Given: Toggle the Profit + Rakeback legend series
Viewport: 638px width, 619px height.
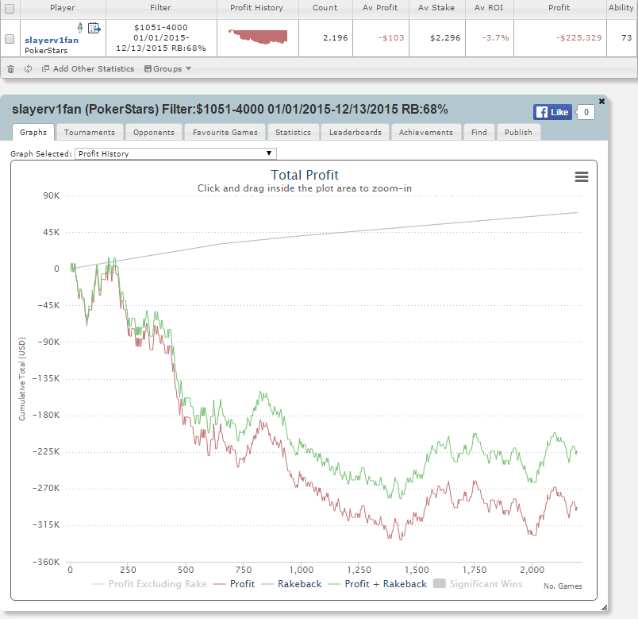Looking at the screenshot, I should [x=377, y=584].
